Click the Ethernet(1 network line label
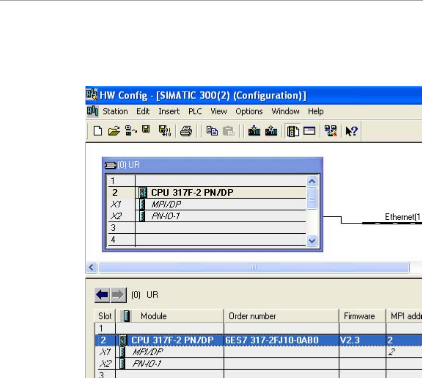 (x=403, y=217)
